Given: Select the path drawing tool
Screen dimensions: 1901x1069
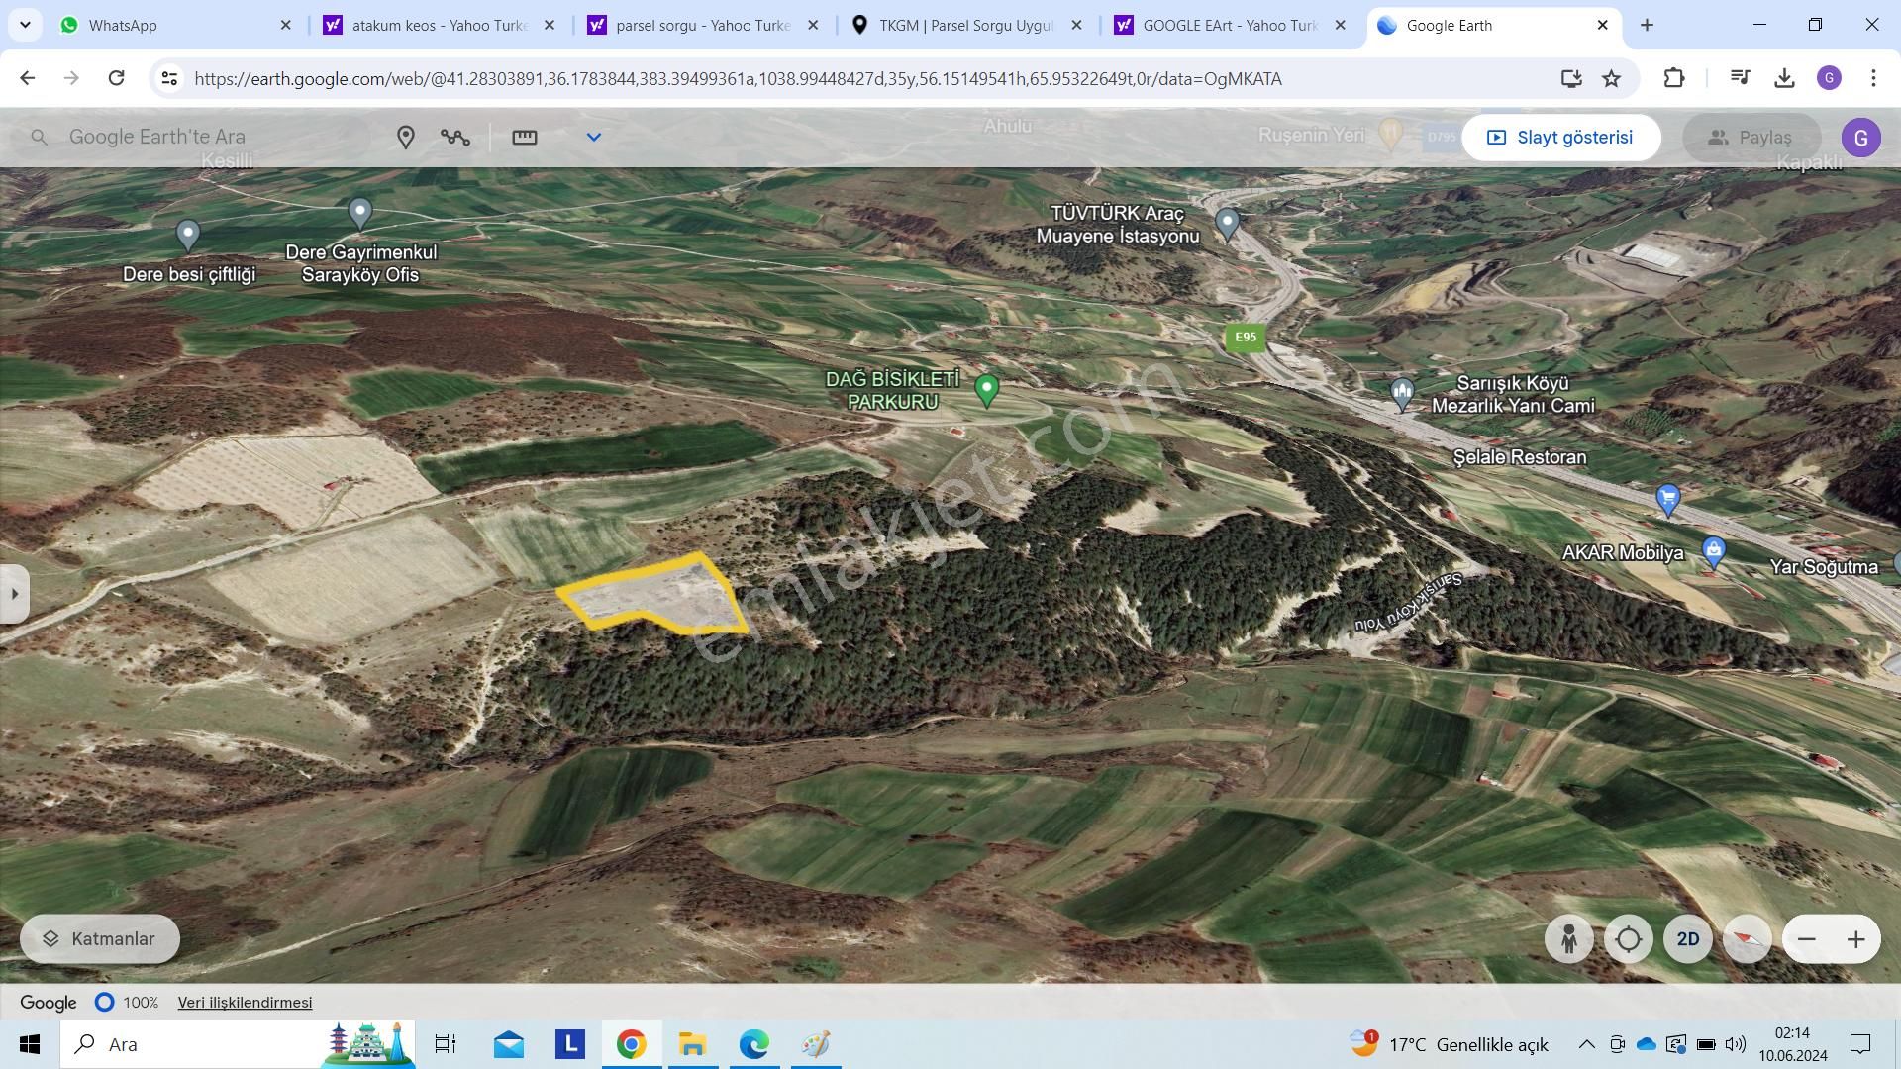Looking at the screenshot, I should coord(455,137).
